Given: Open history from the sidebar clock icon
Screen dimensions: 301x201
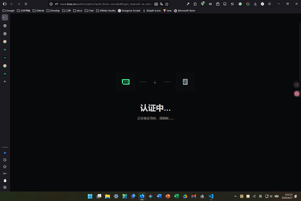Looking at the screenshot, I should pos(5,160).
